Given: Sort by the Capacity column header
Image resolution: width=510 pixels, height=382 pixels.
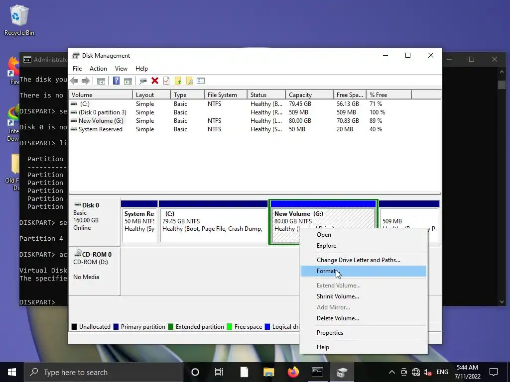Looking at the screenshot, I should tap(309, 95).
